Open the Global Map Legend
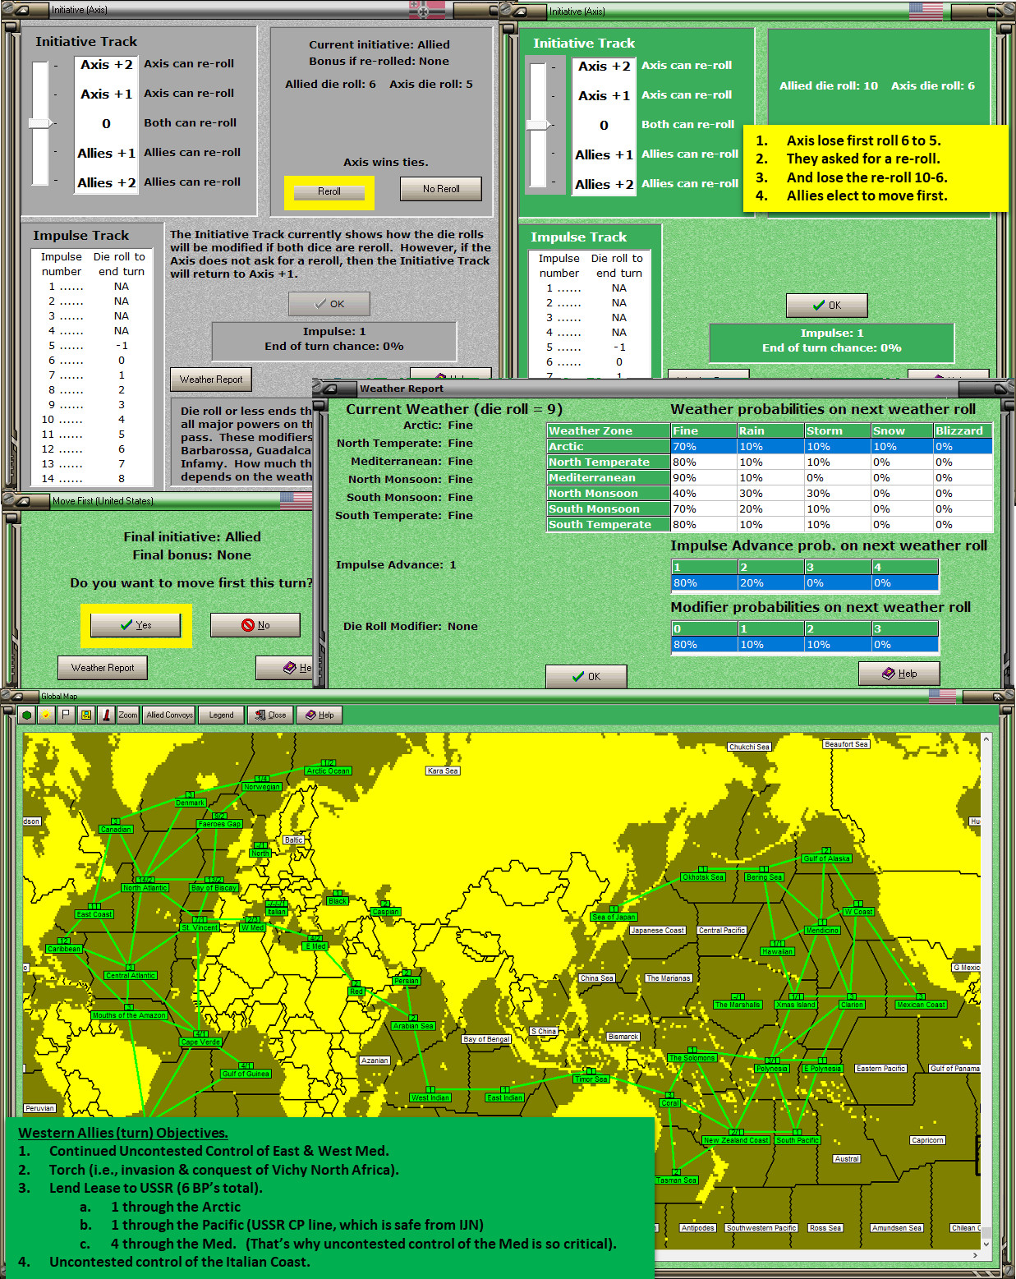This screenshot has width=1016, height=1279. tap(221, 715)
